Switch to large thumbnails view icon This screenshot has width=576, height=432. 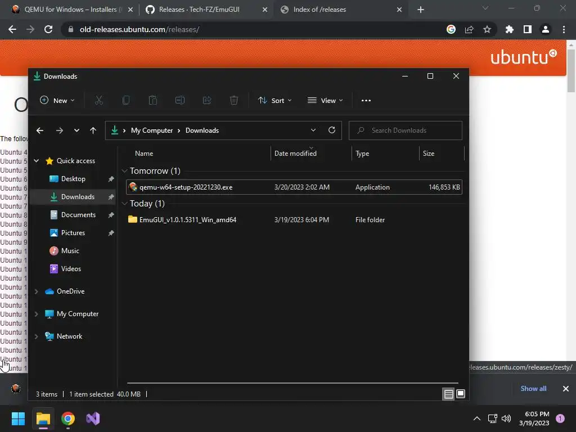[x=461, y=394]
